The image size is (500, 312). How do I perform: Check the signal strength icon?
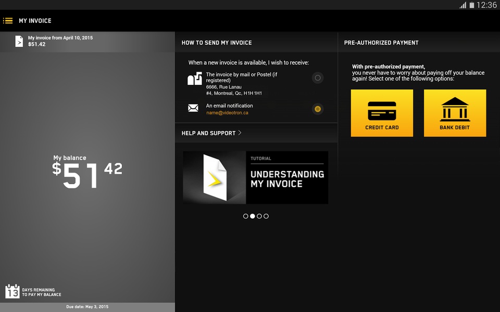[x=463, y=5]
